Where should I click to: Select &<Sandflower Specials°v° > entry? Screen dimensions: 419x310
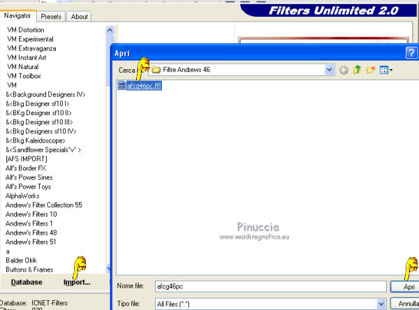pos(43,150)
